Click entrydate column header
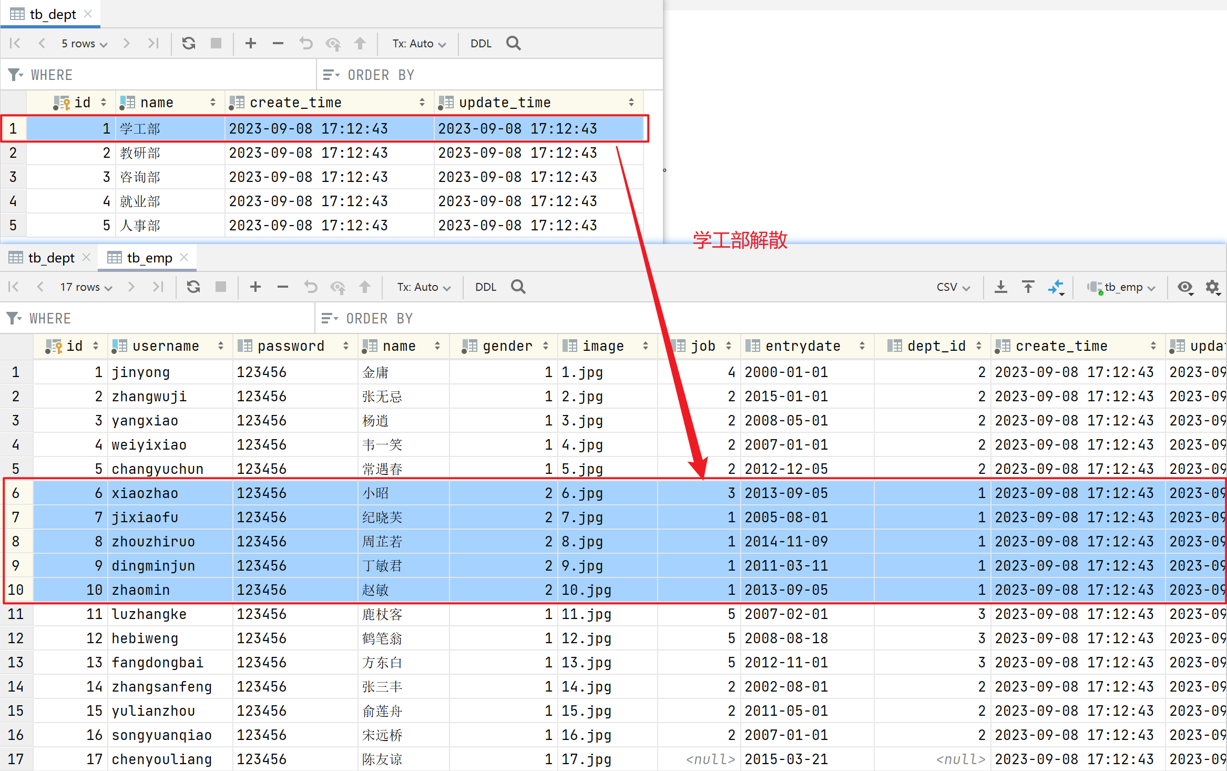The height and width of the screenshot is (771, 1227). pyautogui.click(x=807, y=346)
